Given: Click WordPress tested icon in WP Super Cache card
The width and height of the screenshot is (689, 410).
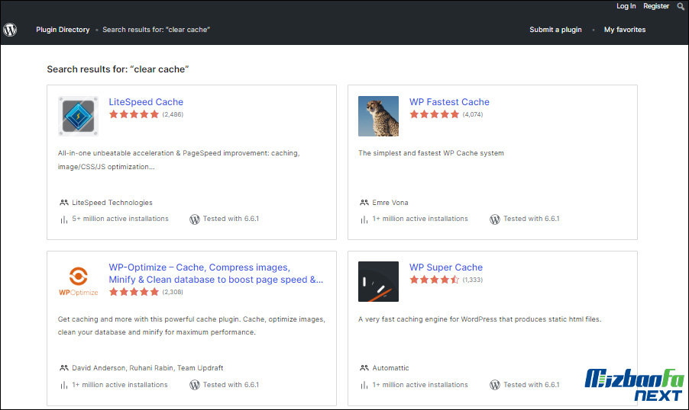Looking at the screenshot, I should (x=495, y=385).
